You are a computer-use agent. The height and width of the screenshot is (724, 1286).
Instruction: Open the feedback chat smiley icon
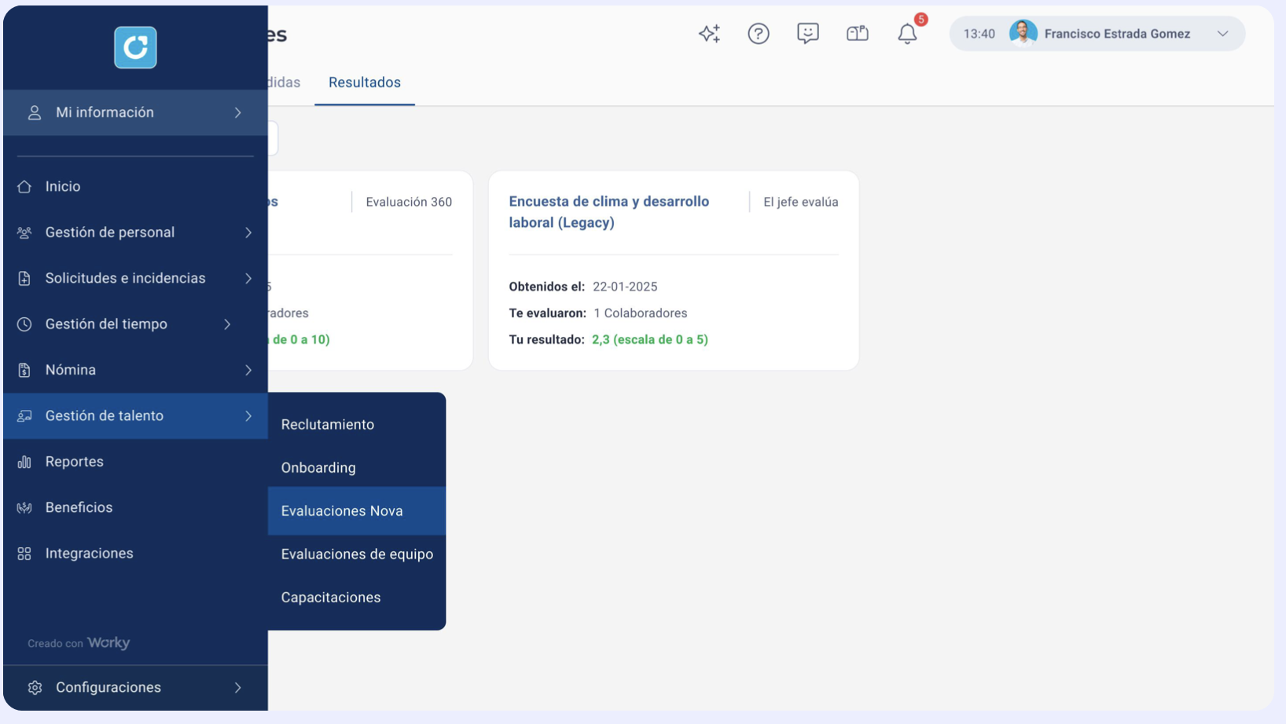pos(808,34)
